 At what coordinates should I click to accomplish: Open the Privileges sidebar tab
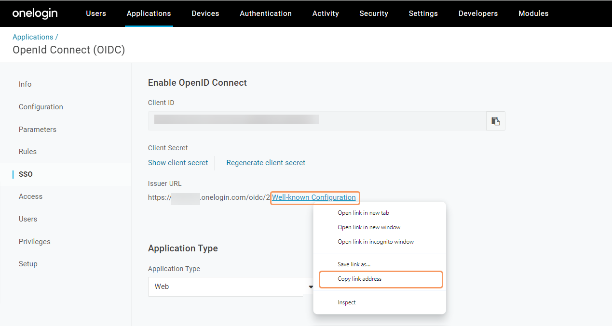[35, 242]
